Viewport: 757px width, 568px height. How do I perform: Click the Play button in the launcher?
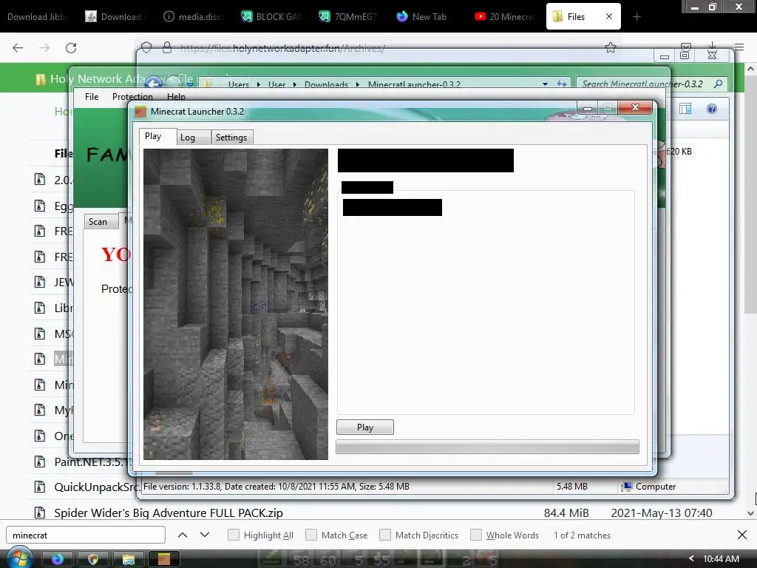[x=365, y=427]
